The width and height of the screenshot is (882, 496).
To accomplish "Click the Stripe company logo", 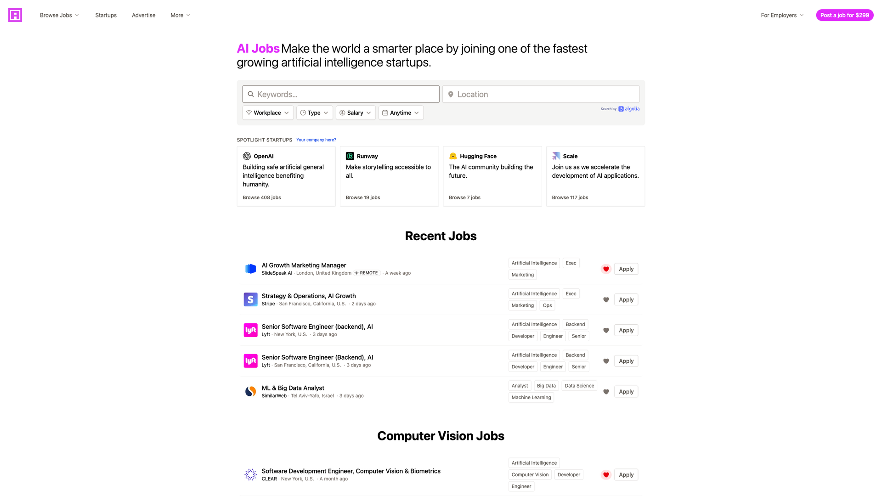I will [x=250, y=299].
